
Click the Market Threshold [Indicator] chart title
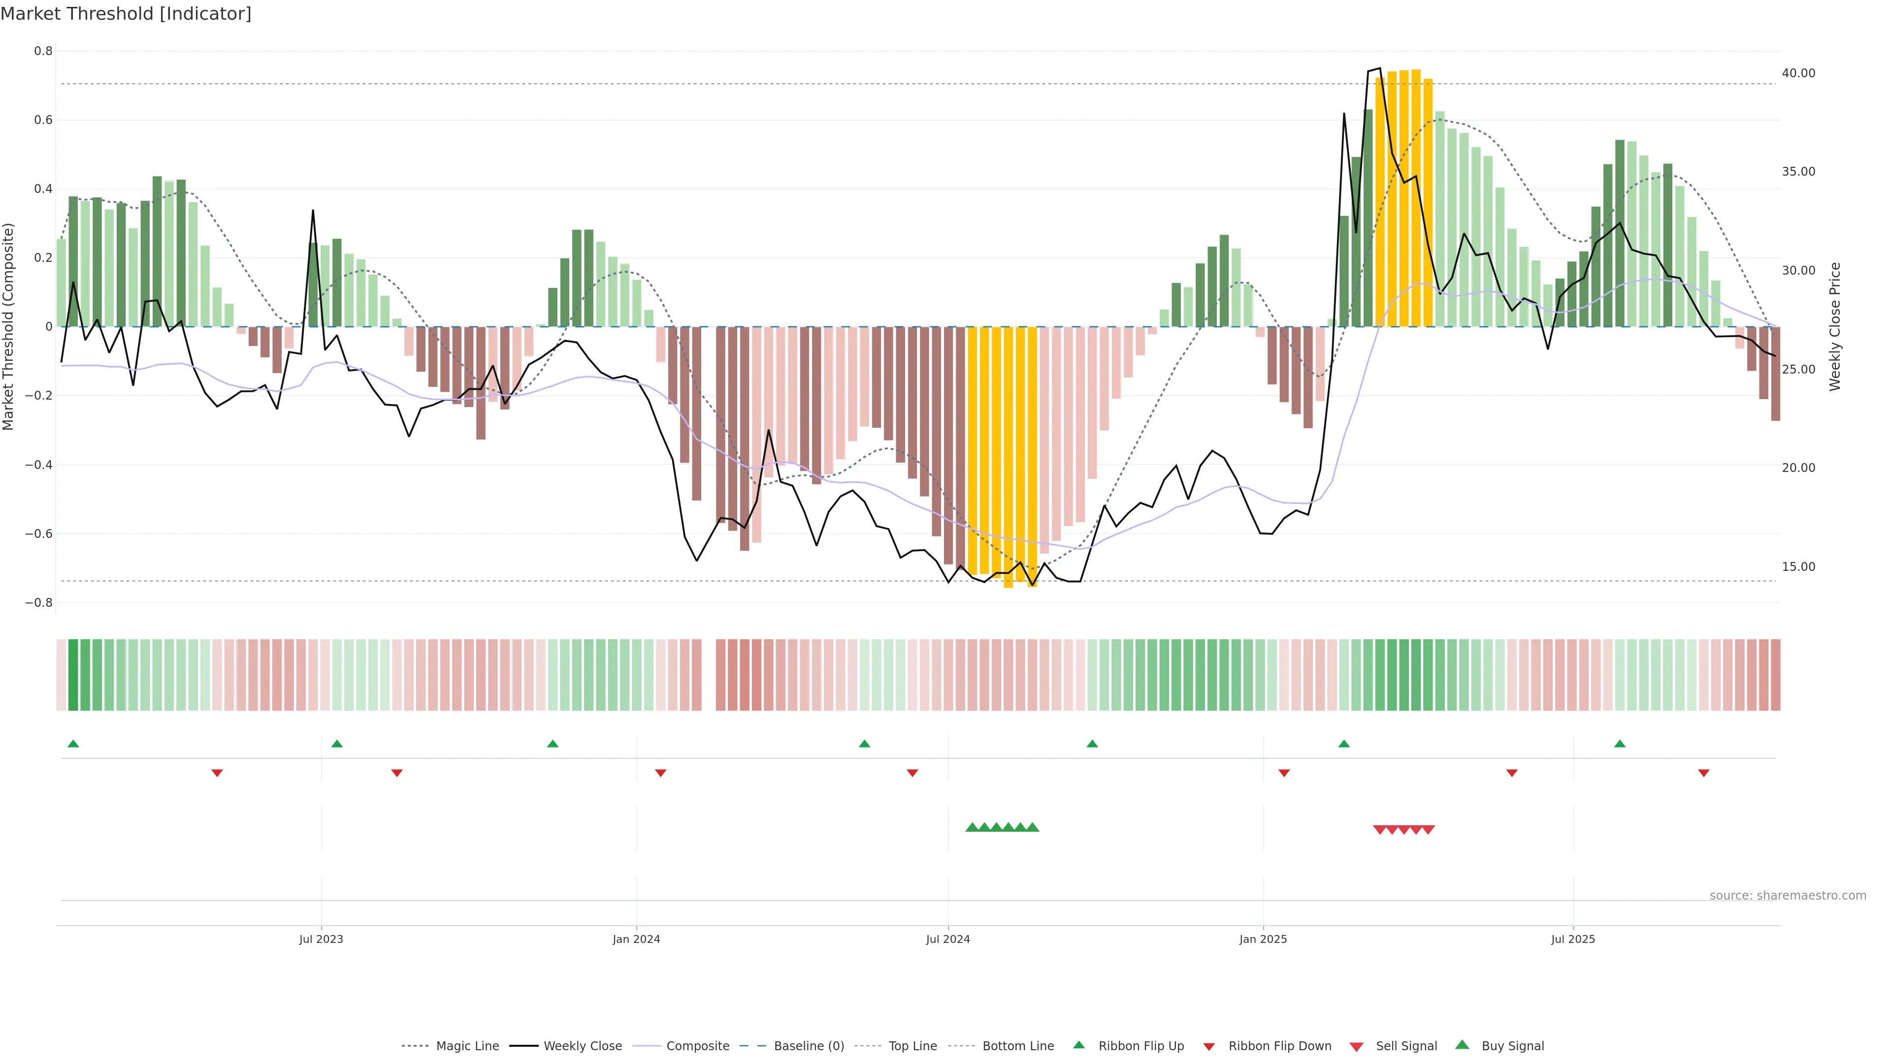126,14
